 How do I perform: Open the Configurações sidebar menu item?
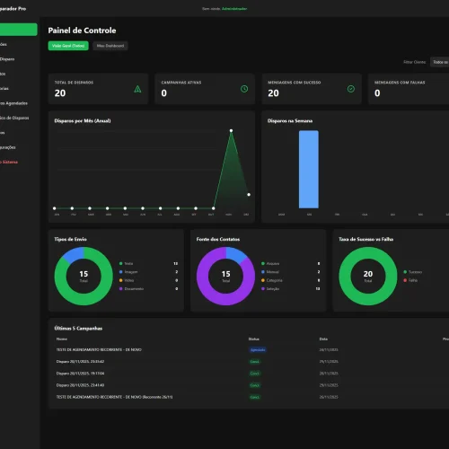[x=8, y=147]
